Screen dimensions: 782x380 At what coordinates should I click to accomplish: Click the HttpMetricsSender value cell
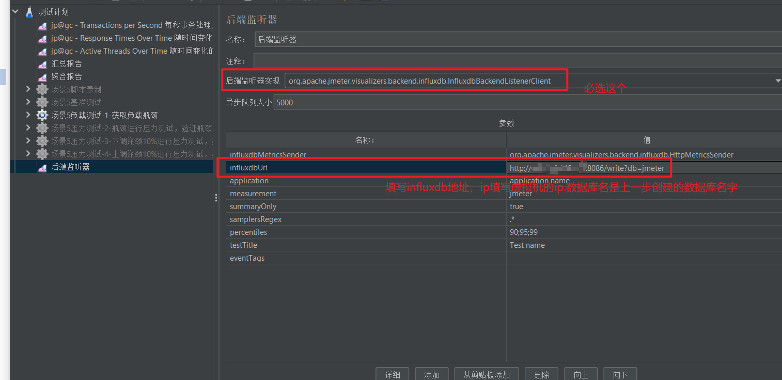[x=644, y=154]
